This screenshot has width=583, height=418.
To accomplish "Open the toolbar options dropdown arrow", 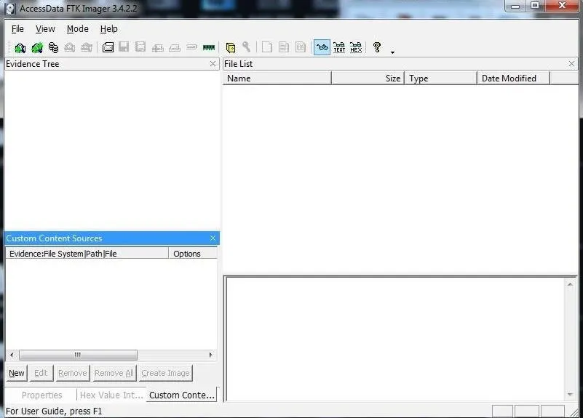I will [x=392, y=52].
